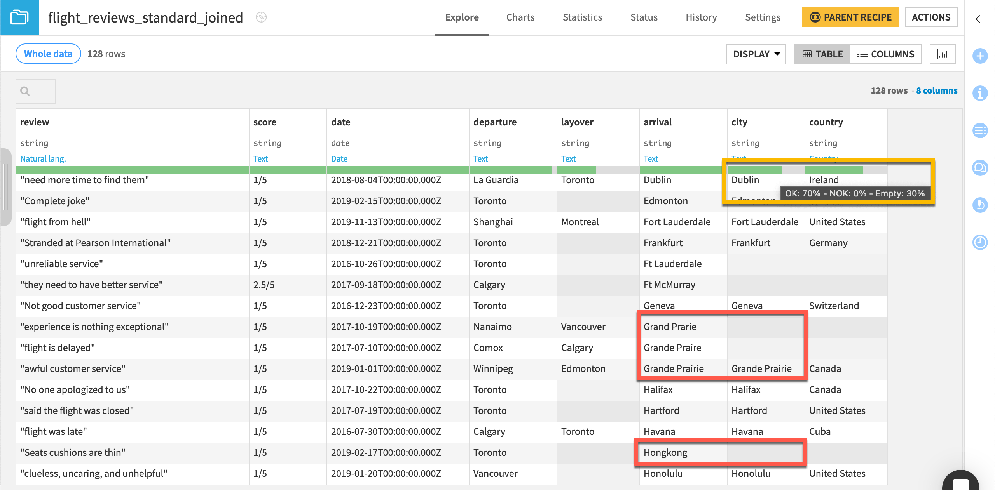Click the blue plus icon in right sidebar
This screenshot has height=490, width=995.
[x=980, y=56]
